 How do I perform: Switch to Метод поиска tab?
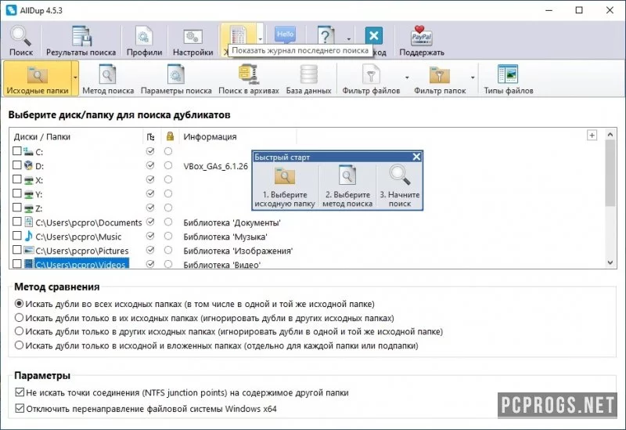click(108, 79)
